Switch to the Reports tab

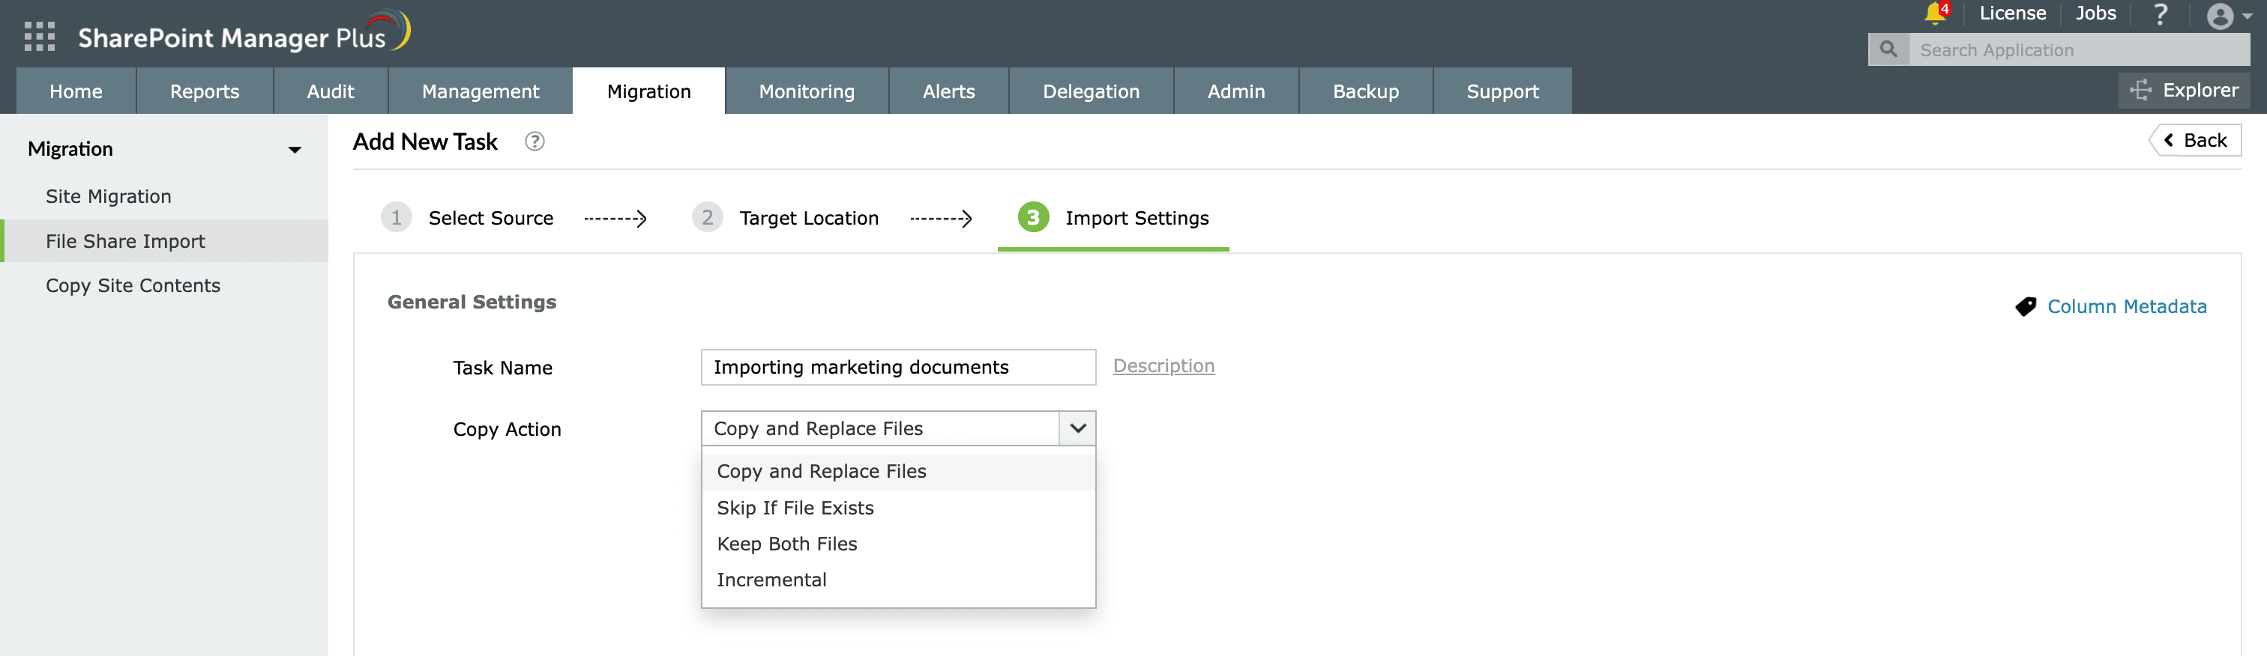tap(204, 91)
